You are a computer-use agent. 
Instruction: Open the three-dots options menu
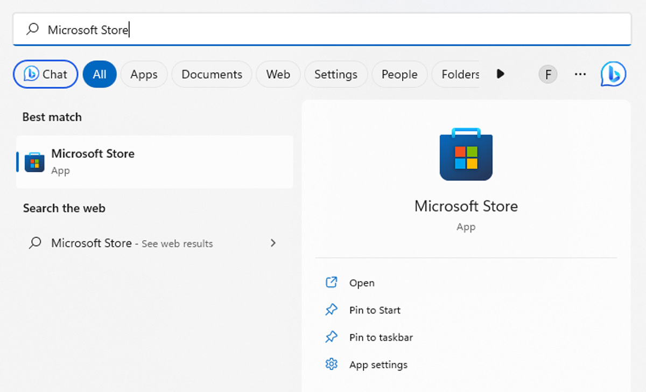[x=580, y=74]
